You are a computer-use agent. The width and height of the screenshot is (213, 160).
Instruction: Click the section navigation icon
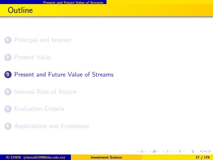tap(180, 152)
